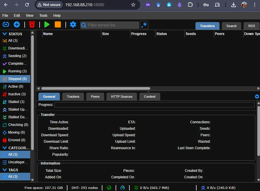Toggle alternative speed limits icon
The height and width of the screenshot is (191, 260).
point(123,188)
